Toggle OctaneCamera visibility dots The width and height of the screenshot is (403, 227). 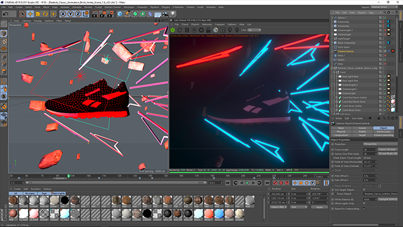pyautogui.click(x=383, y=51)
